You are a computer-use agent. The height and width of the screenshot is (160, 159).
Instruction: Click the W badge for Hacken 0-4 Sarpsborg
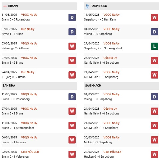(154, 154)
